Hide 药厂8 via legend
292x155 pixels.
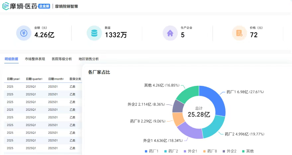210,151
